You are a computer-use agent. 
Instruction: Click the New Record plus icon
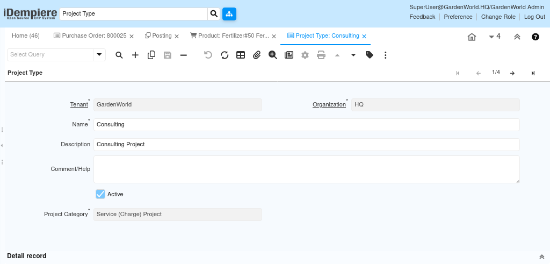tap(135, 55)
